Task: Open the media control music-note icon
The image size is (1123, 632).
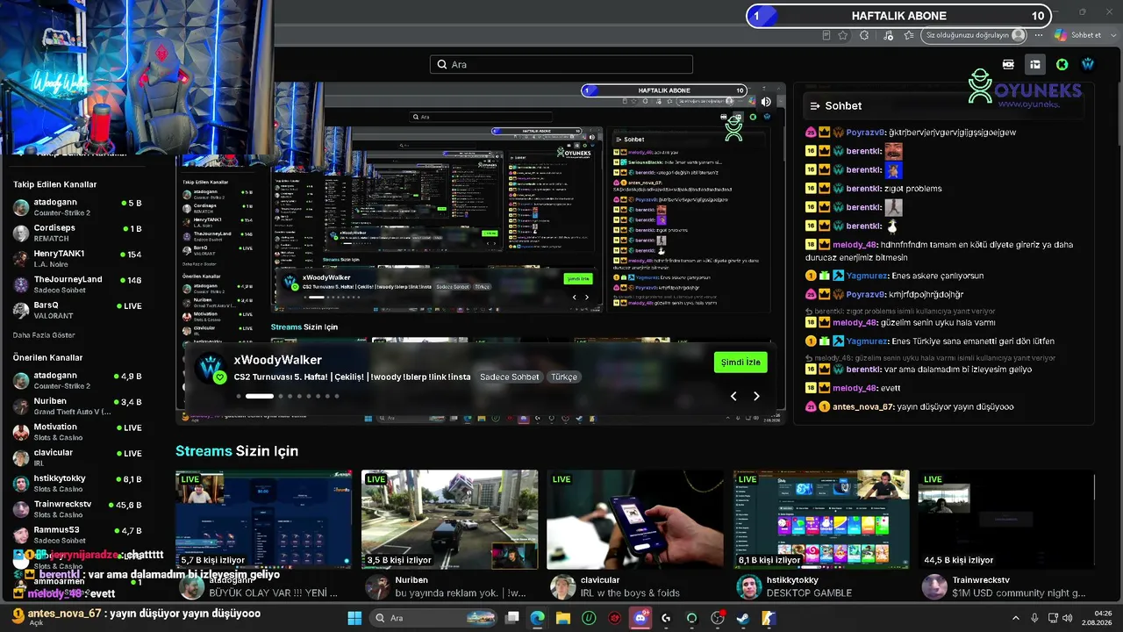Action: point(888,35)
